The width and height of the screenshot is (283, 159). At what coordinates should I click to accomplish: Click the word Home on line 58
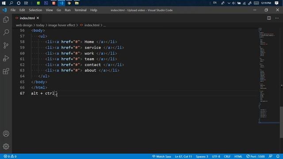point(89,42)
